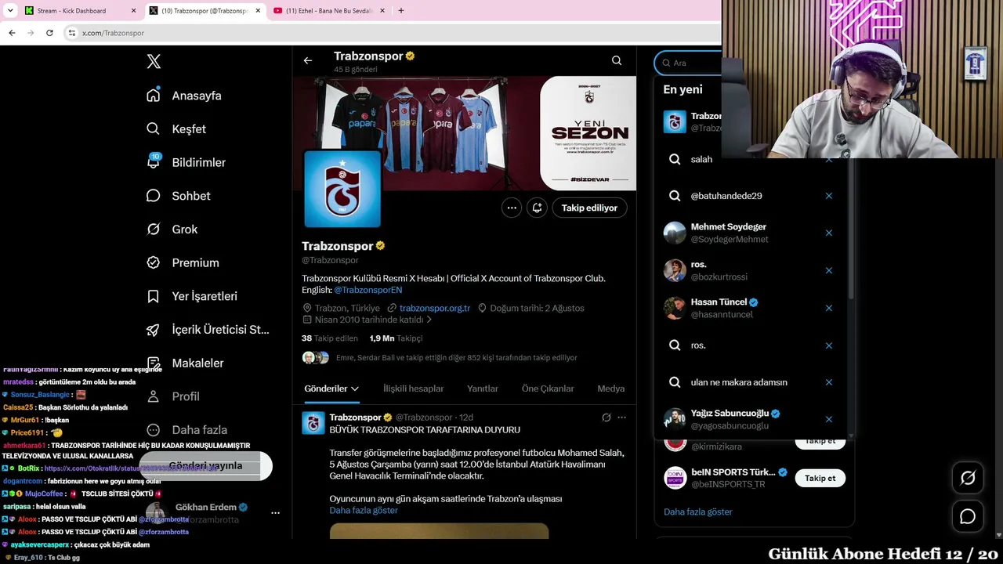Open the @TrabzonsporEN link in the bio

(x=368, y=290)
